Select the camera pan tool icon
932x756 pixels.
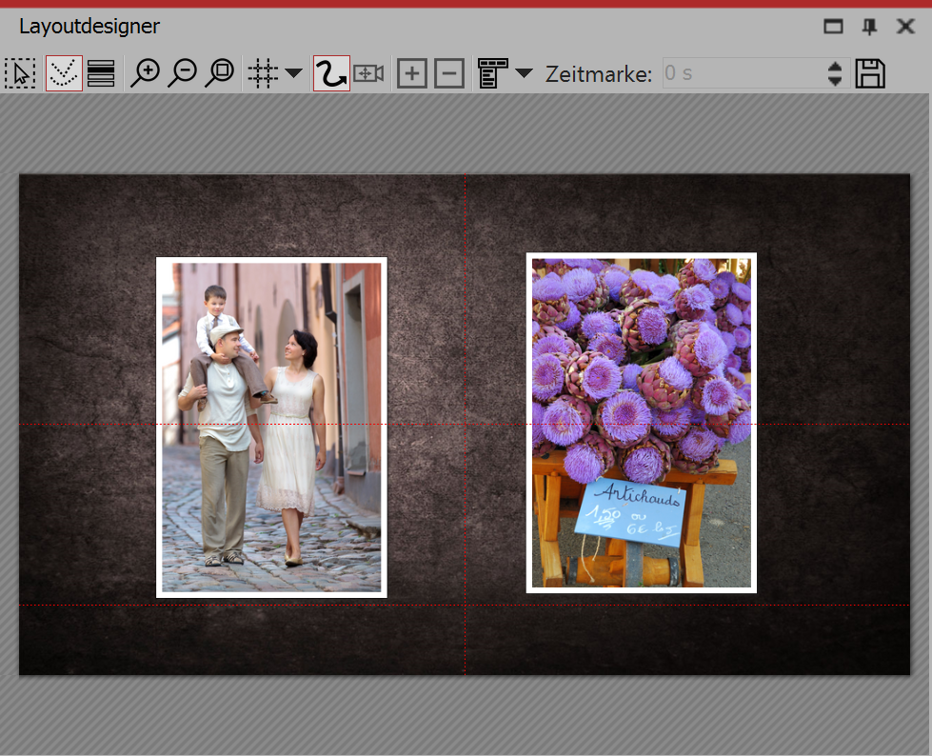368,73
